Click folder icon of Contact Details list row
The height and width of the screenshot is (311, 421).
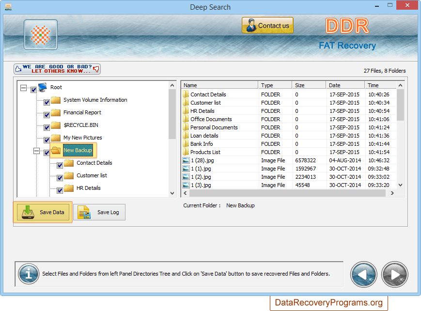point(186,94)
